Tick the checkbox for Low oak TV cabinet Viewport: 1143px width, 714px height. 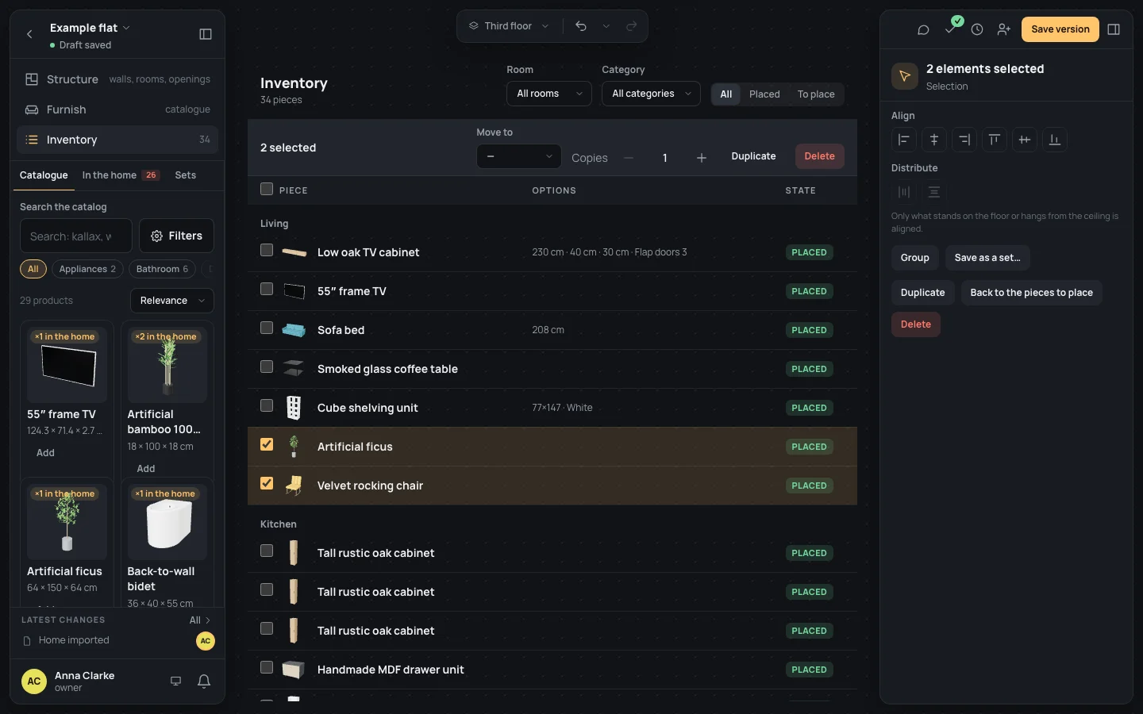(x=267, y=250)
